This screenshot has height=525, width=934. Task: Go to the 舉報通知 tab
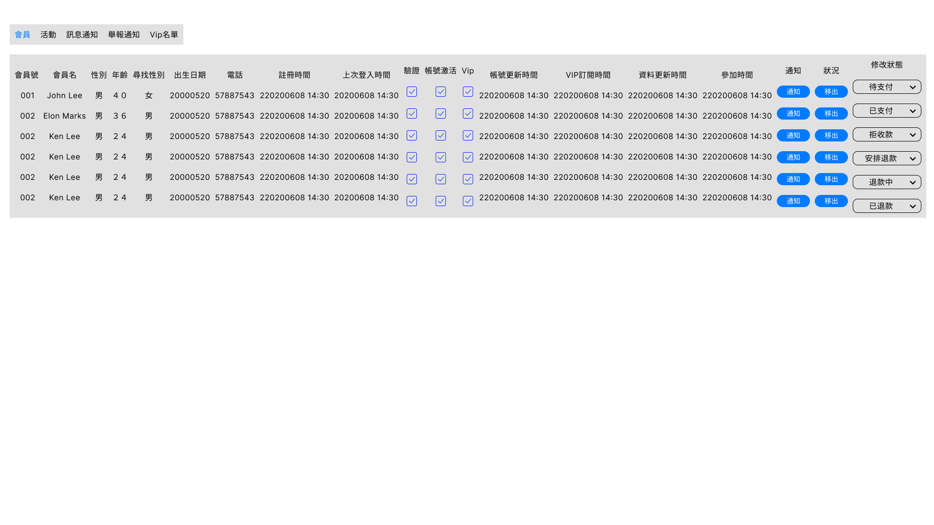point(124,35)
